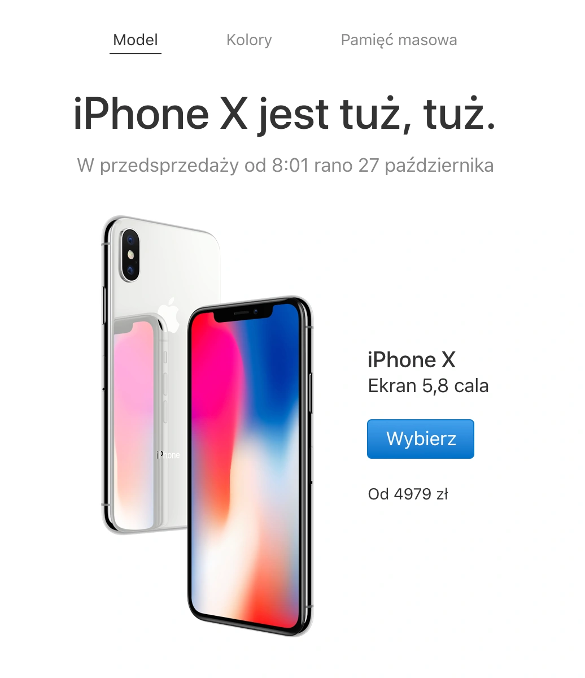The width and height of the screenshot is (585, 678).
Task: Click the pre-order date subtitle text
Action: (285, 166)
